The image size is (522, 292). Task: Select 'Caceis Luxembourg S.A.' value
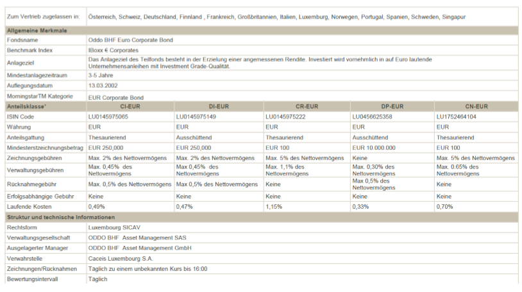pos(121,259)
